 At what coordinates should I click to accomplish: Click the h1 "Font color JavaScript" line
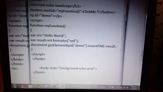click(x=55, y=6)
